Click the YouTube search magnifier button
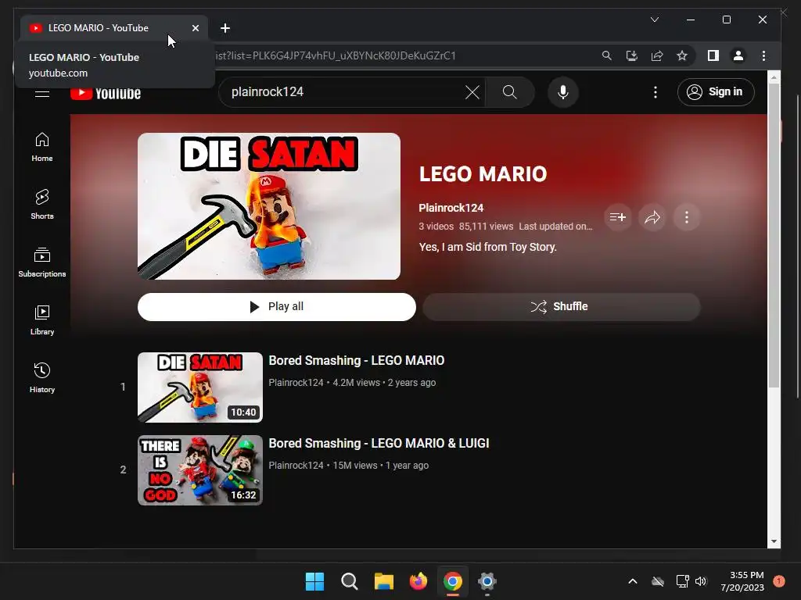The image size is (801, 600). pos(510,92)
